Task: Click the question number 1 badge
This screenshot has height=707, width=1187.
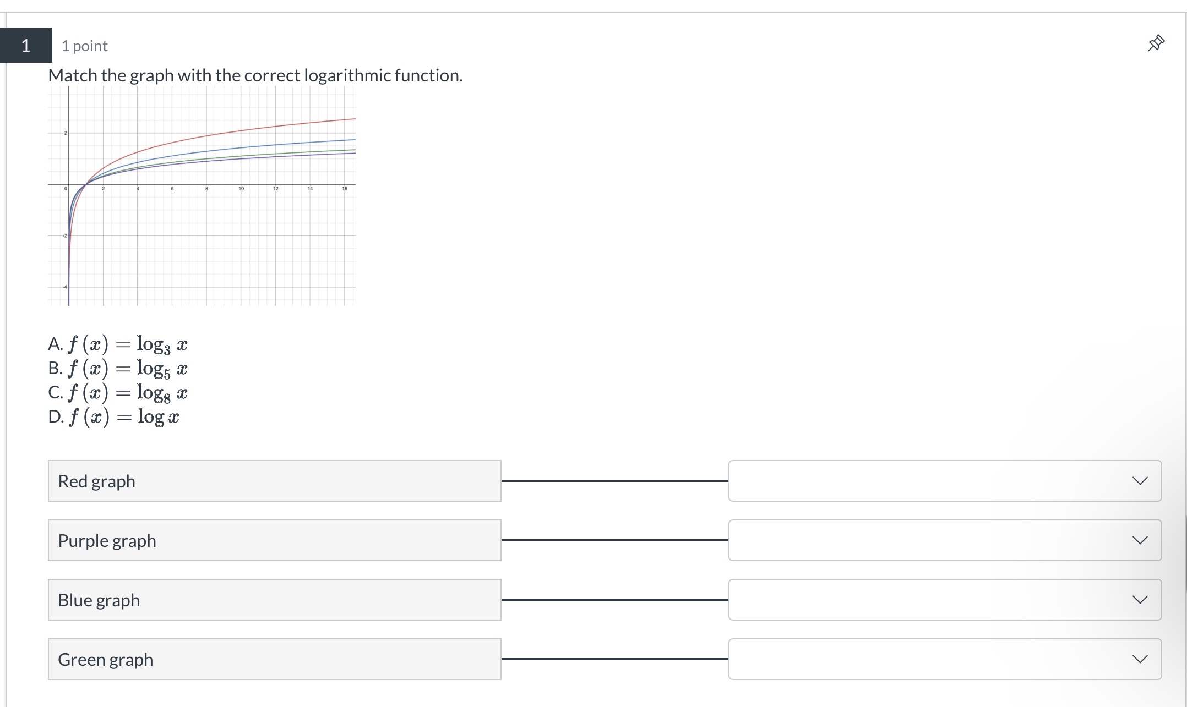Action: coord(26,45)
